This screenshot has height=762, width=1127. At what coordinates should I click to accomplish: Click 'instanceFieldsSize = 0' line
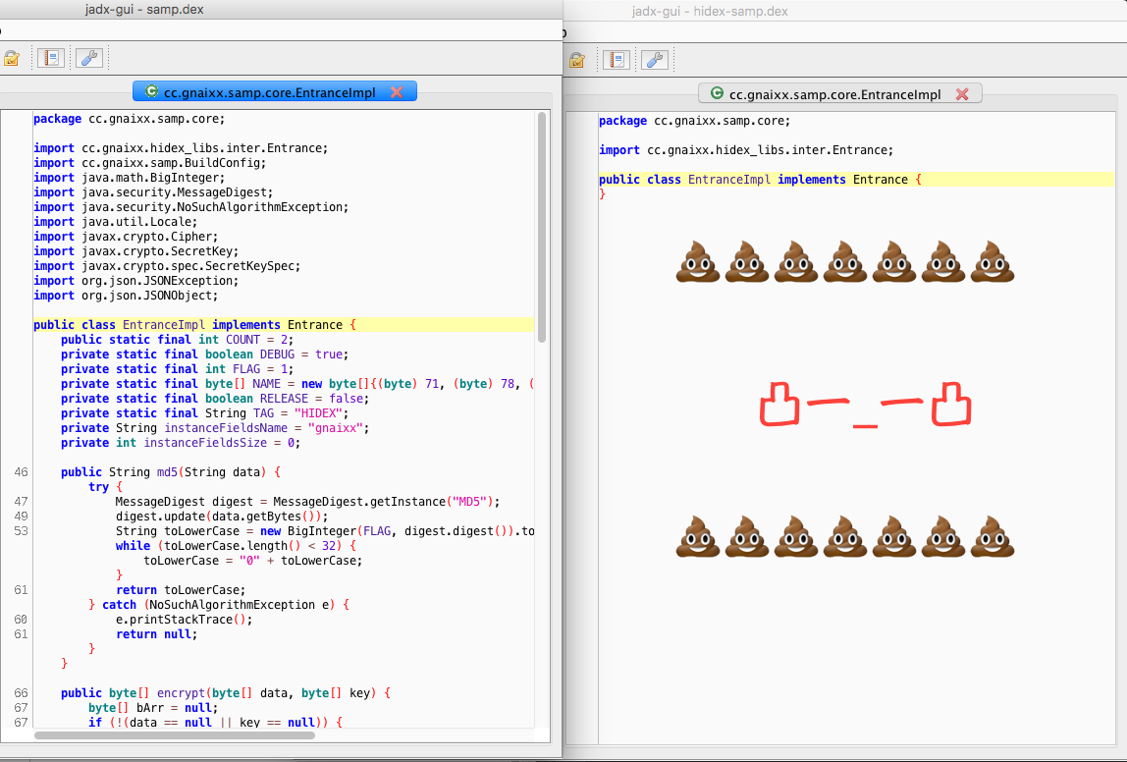coord(181,443)
